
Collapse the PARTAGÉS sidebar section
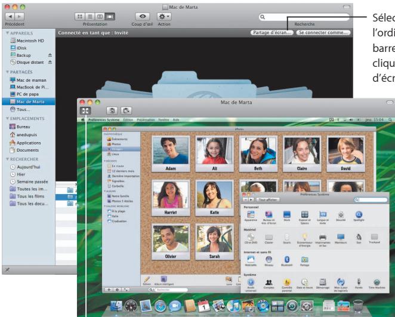pos(7,72)
